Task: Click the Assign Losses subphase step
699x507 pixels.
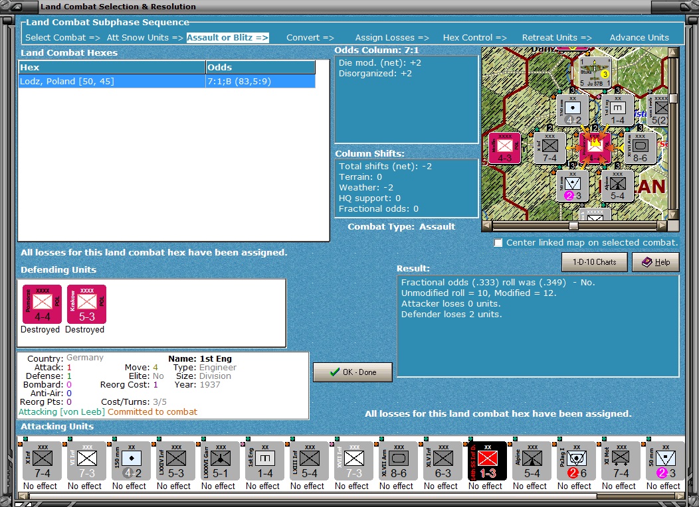Action: tap(392, 38)
